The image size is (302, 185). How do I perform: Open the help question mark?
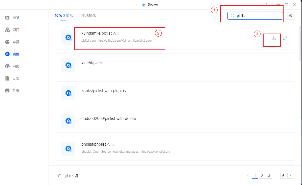click(266, 5)
